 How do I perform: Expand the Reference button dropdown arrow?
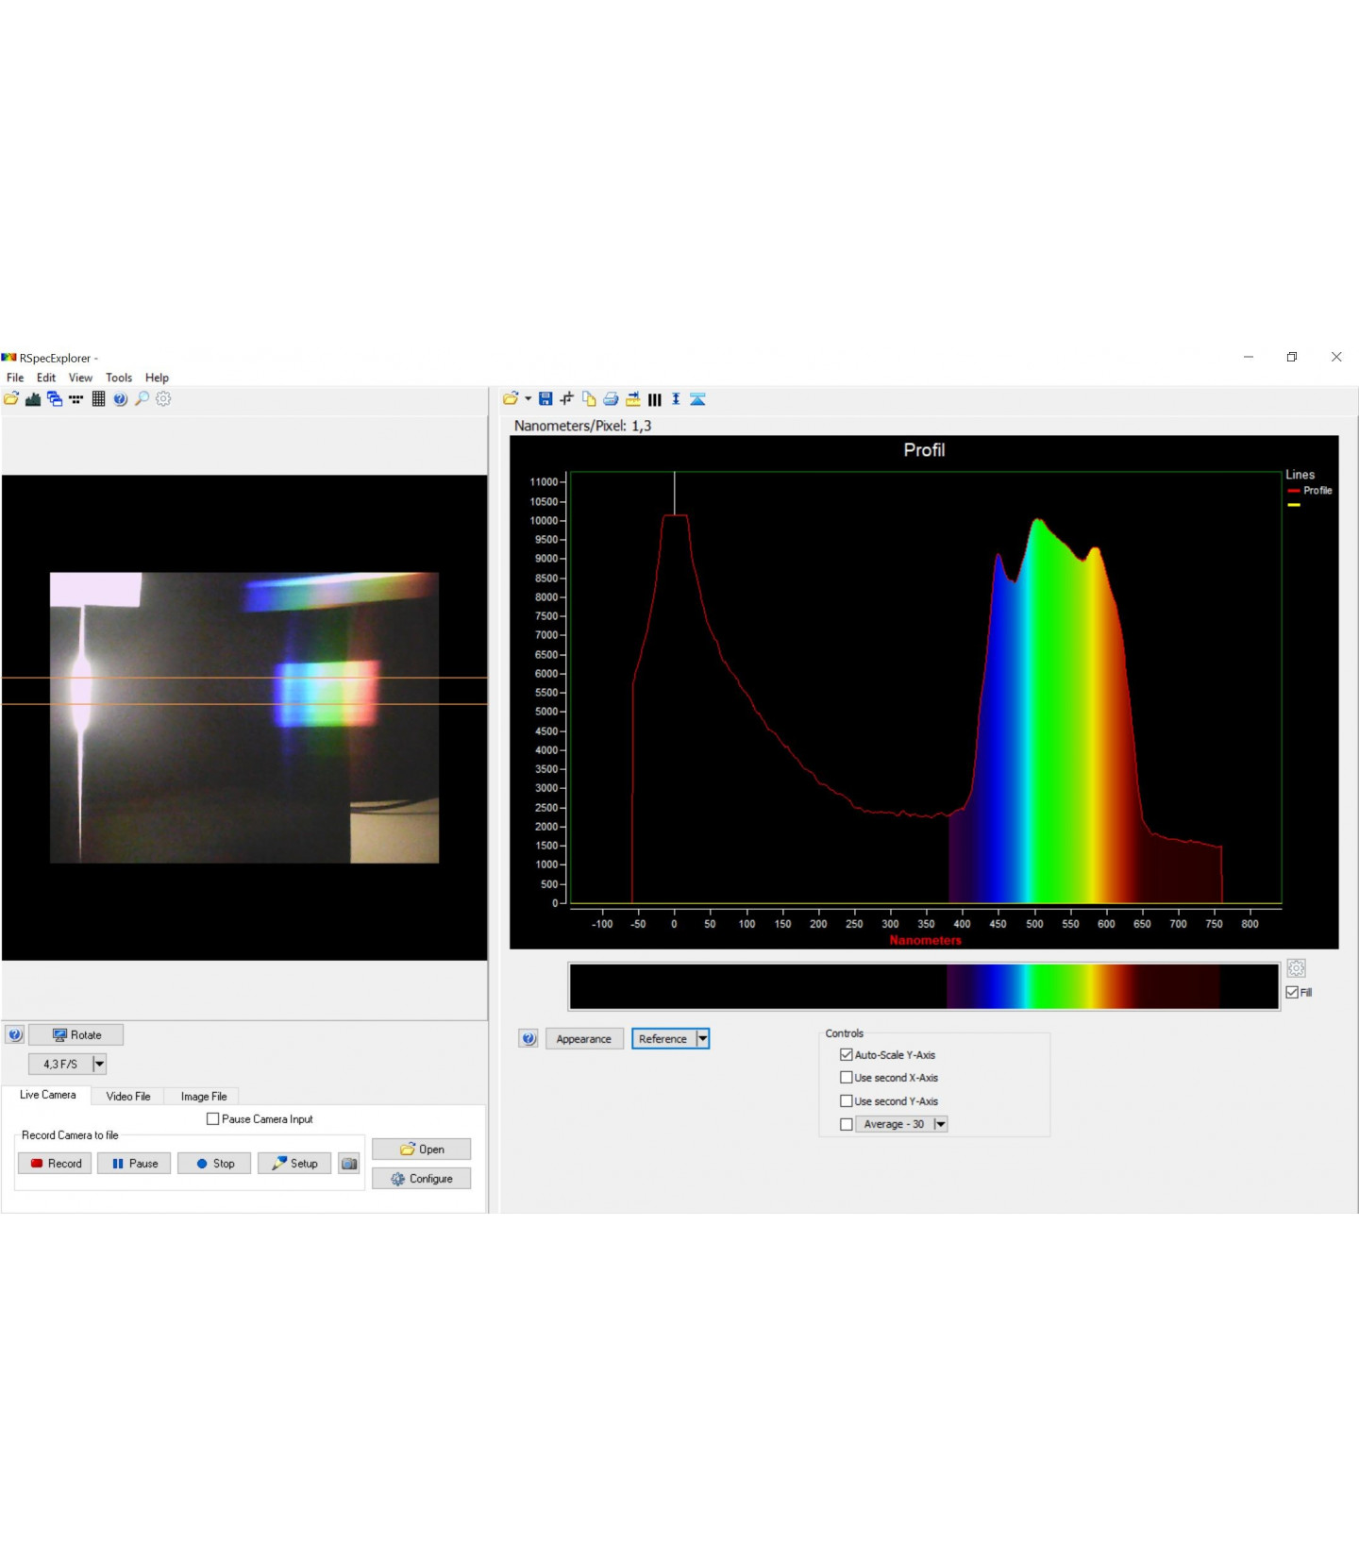coord(702,1039)
